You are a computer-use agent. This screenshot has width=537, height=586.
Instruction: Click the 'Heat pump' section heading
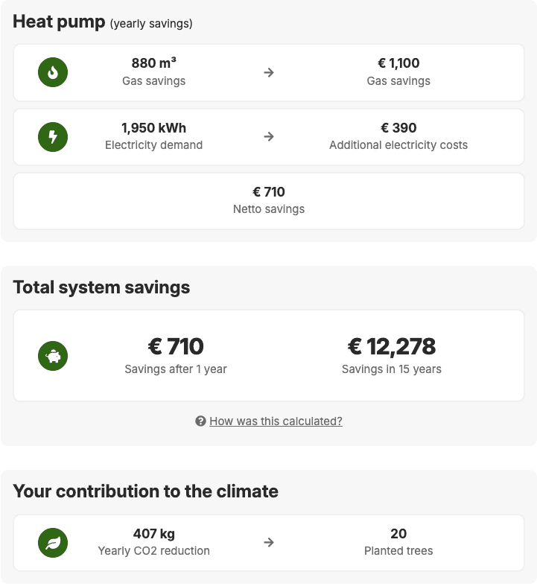pos(59,22)
